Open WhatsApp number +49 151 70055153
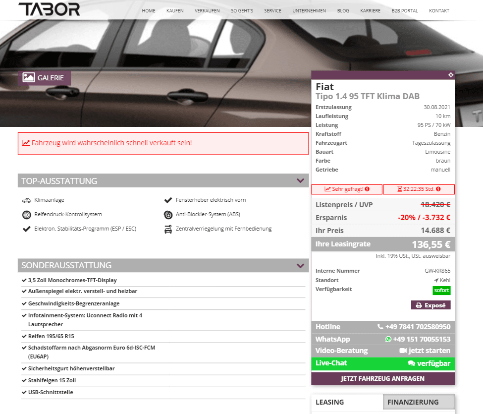483x414 pixels. click(x=422, y=339)
